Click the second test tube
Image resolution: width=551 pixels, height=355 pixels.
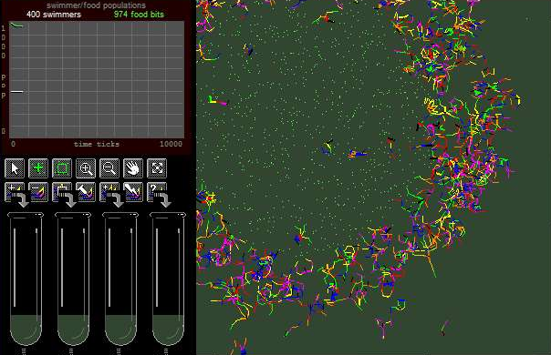pyautogui.click(x=73, y=279)
